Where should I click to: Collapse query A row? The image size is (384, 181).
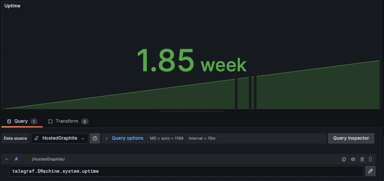click(x=7, y=159)
